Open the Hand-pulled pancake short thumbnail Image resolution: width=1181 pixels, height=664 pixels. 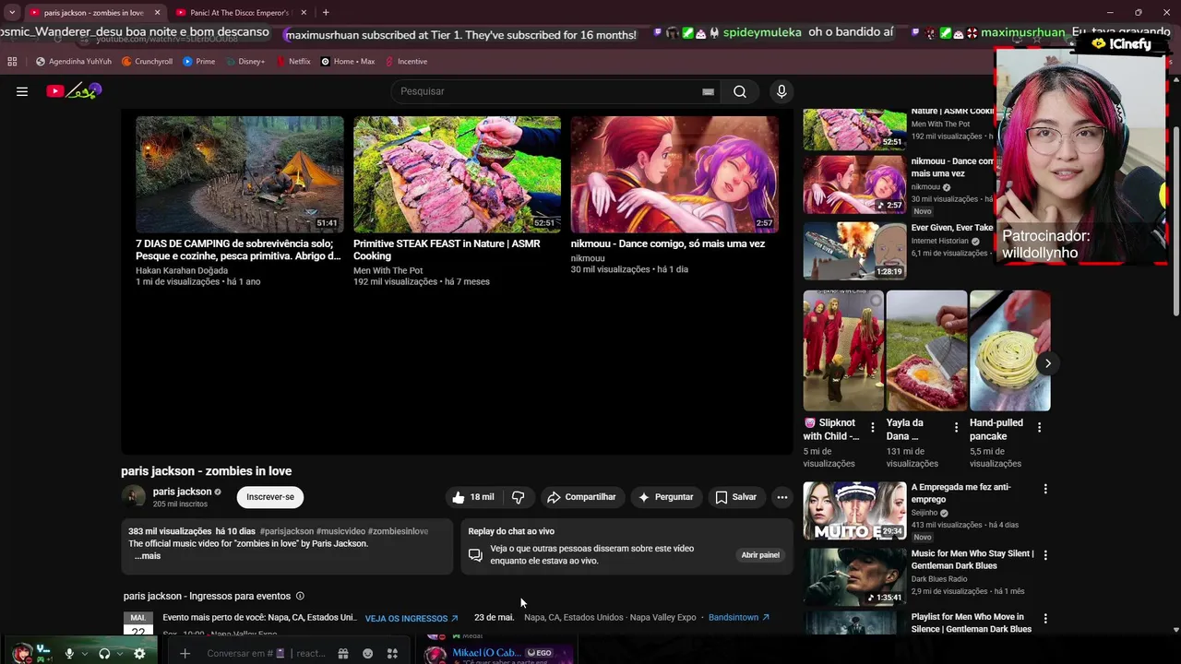click(1009, 350)
